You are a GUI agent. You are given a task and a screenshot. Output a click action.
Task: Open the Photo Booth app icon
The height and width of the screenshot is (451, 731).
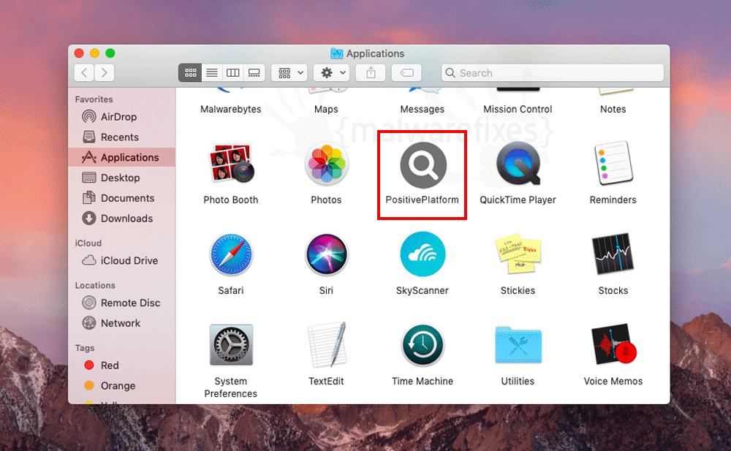(231, 163)
